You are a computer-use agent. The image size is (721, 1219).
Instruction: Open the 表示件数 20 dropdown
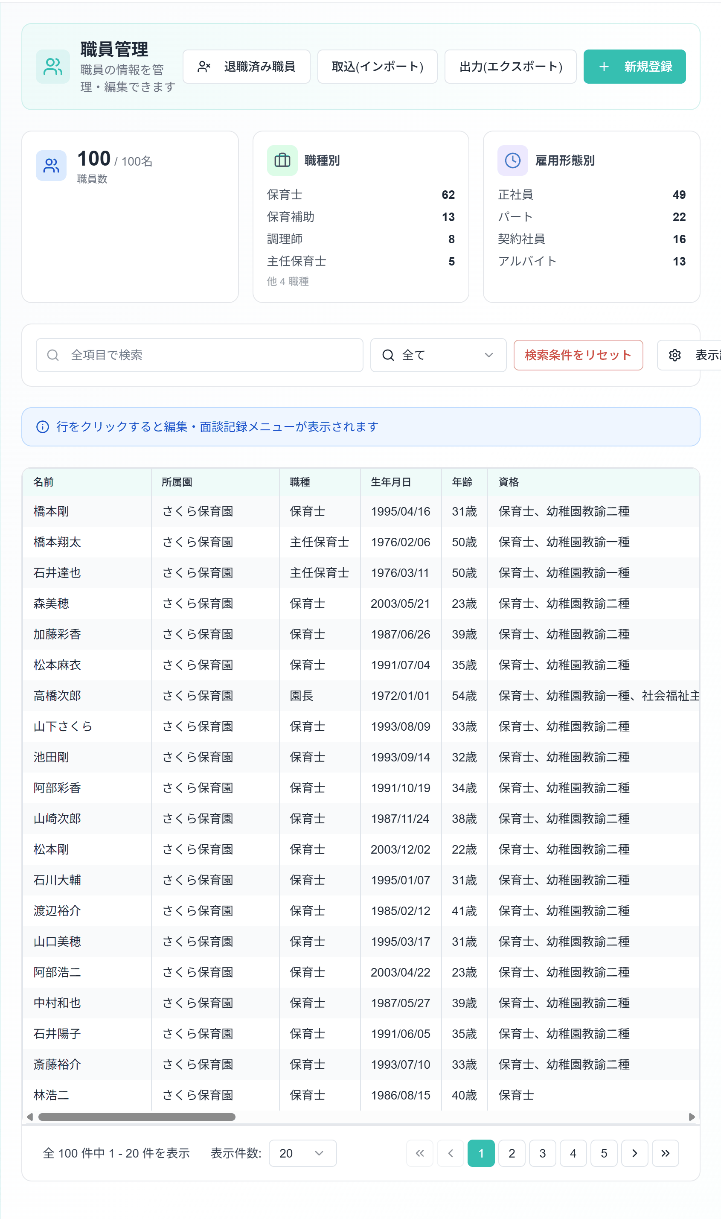click(302, 1153)
